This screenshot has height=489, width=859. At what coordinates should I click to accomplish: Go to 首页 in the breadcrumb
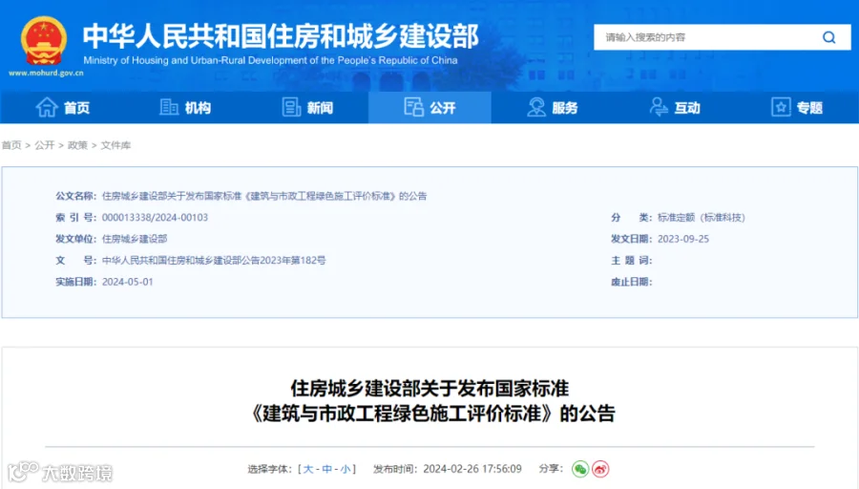tap(11, 145)
